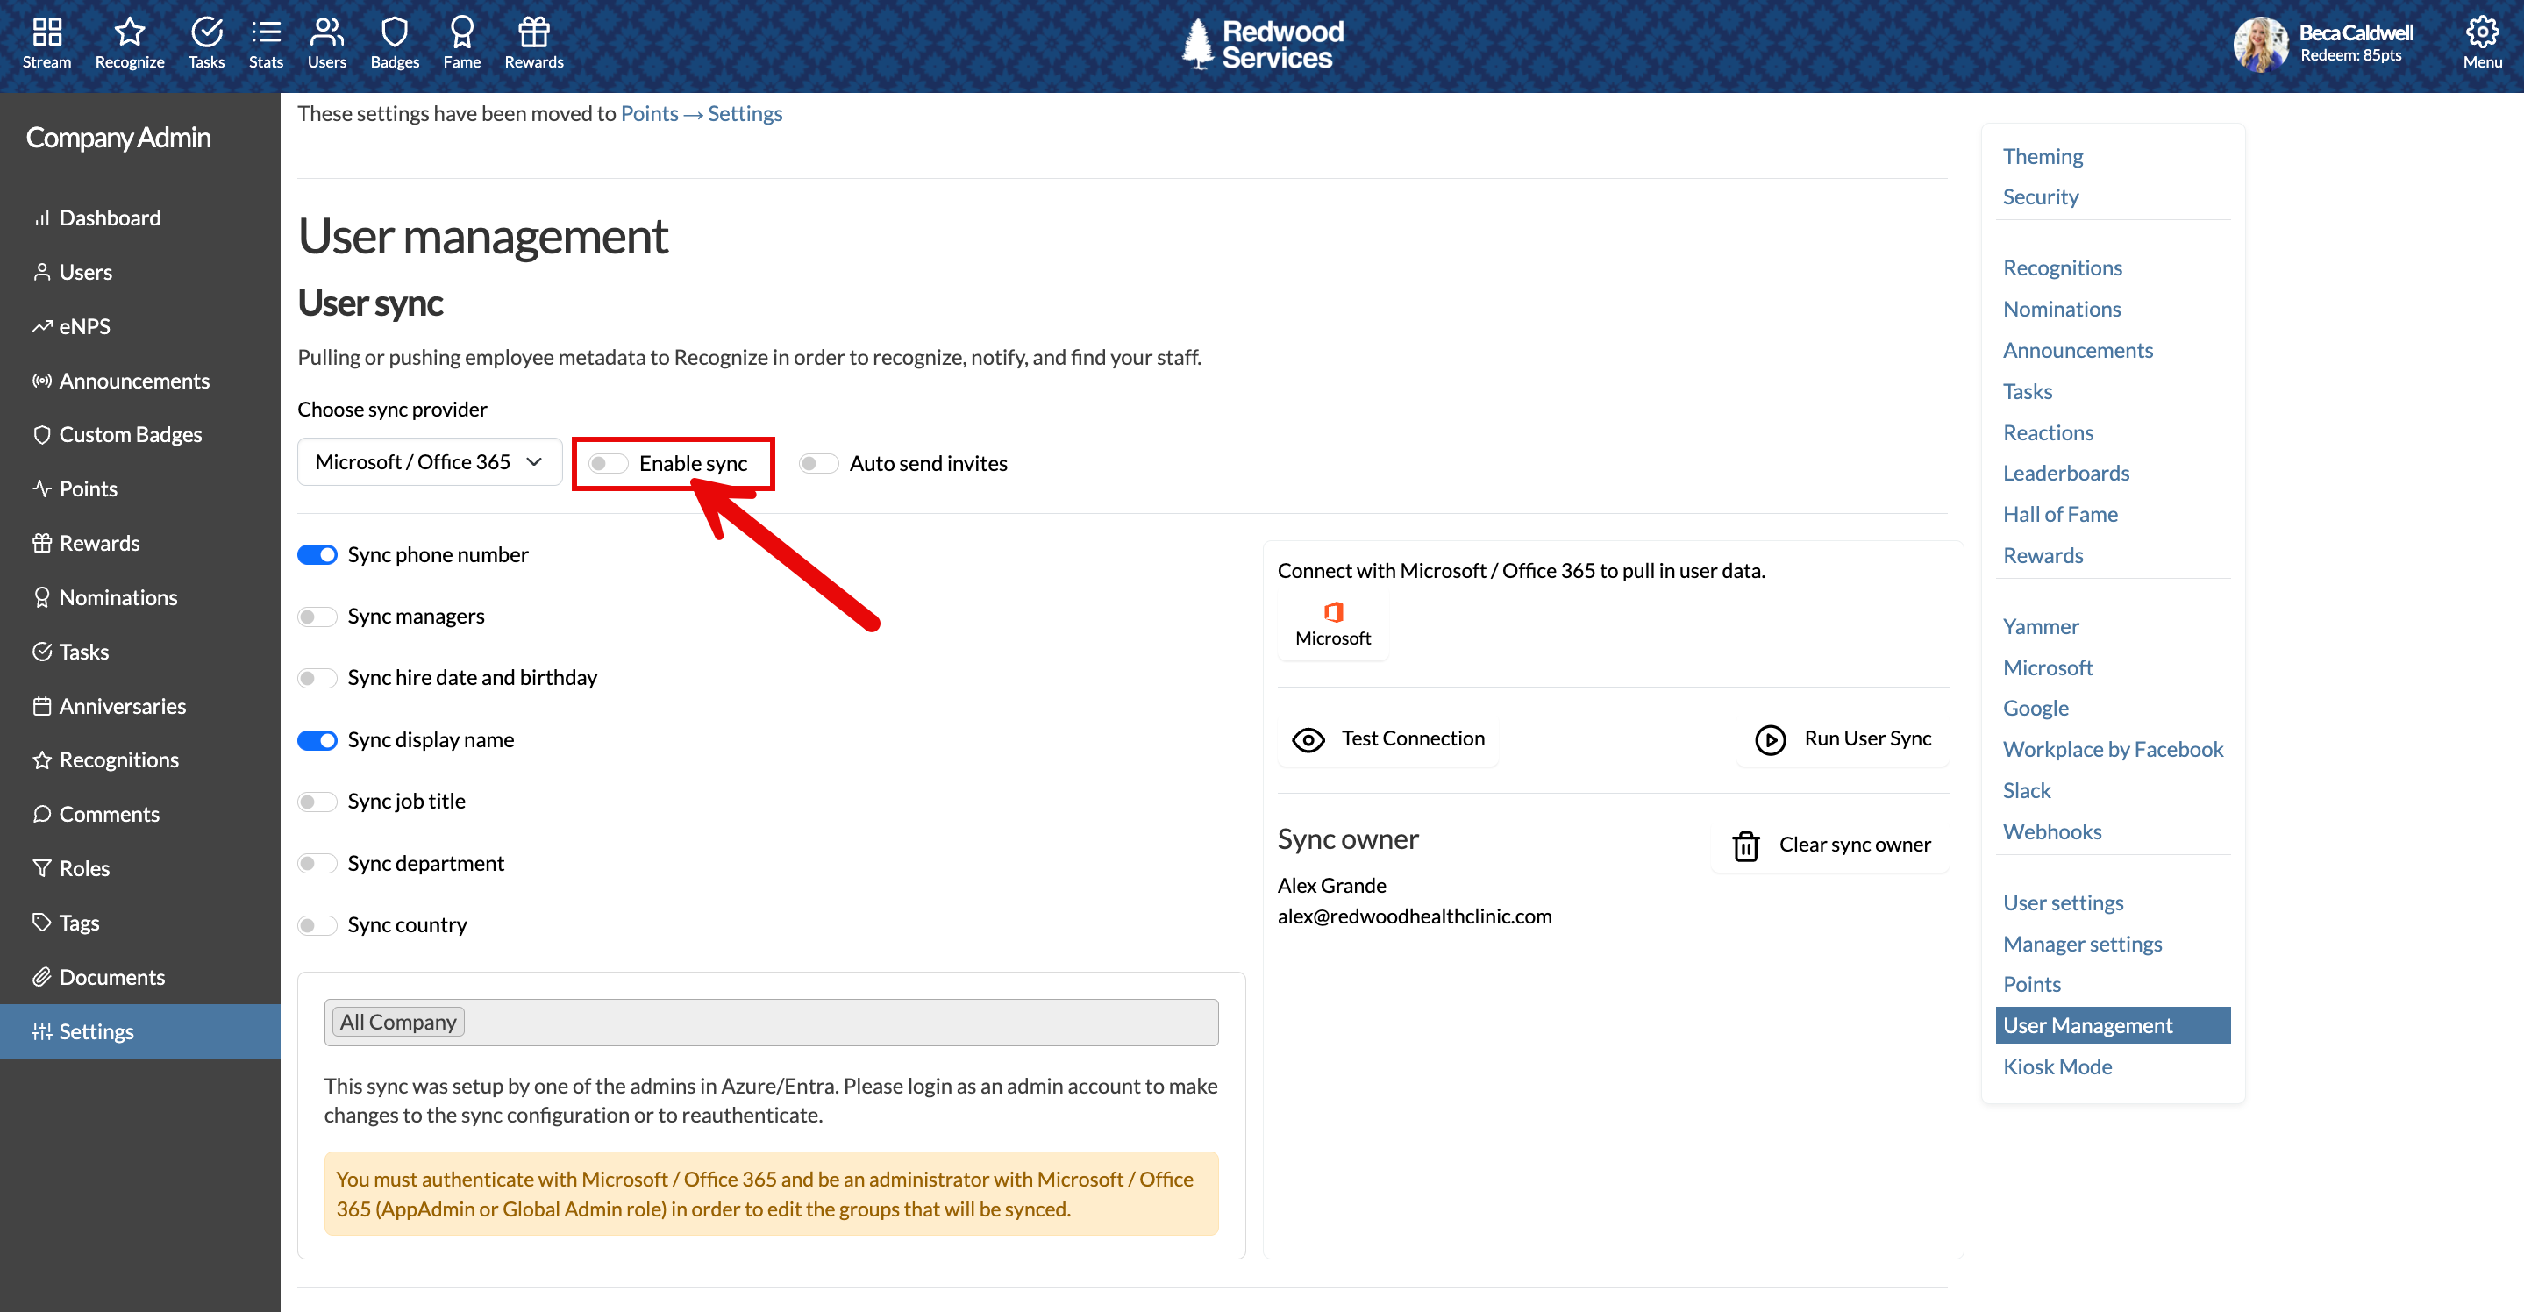Viewport: 2524px width, 1312px height.
Task: Open Tasks checkmark icon in top bar
Action: 206,32
